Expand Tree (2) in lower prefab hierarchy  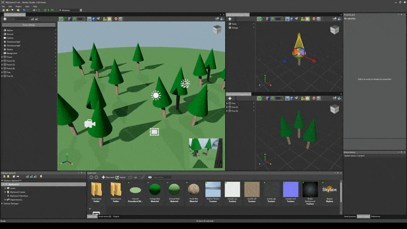pos(227,107)
